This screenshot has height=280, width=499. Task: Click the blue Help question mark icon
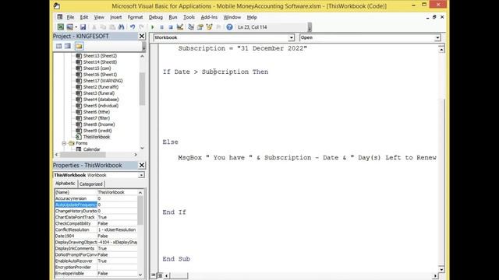229,27
